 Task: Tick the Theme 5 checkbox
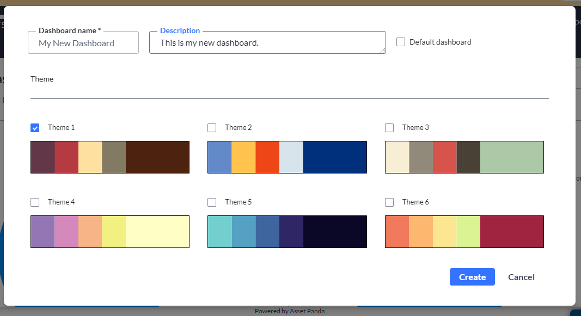[212, 202]
